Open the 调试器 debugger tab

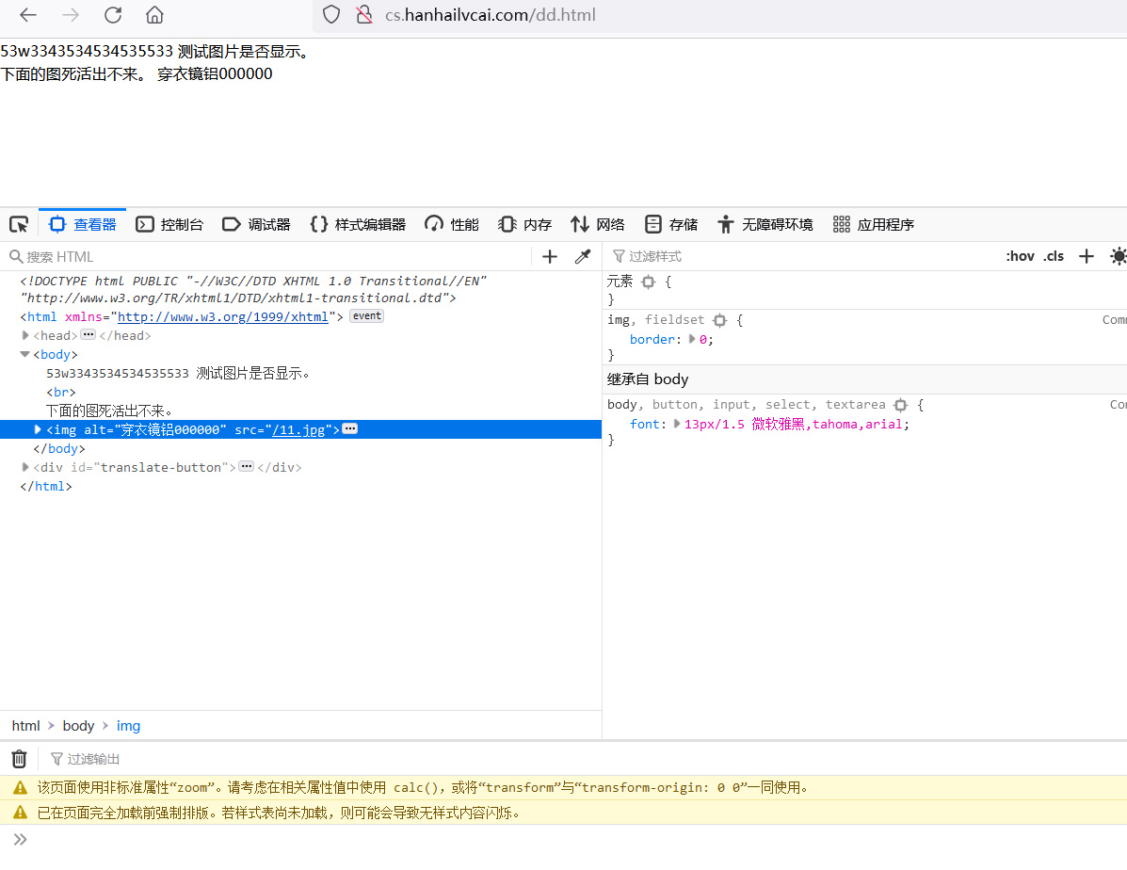(257, 224)
